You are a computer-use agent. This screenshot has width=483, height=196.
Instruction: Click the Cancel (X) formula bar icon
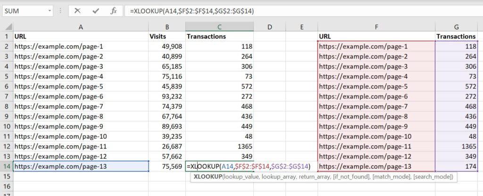tap(78, 11)
